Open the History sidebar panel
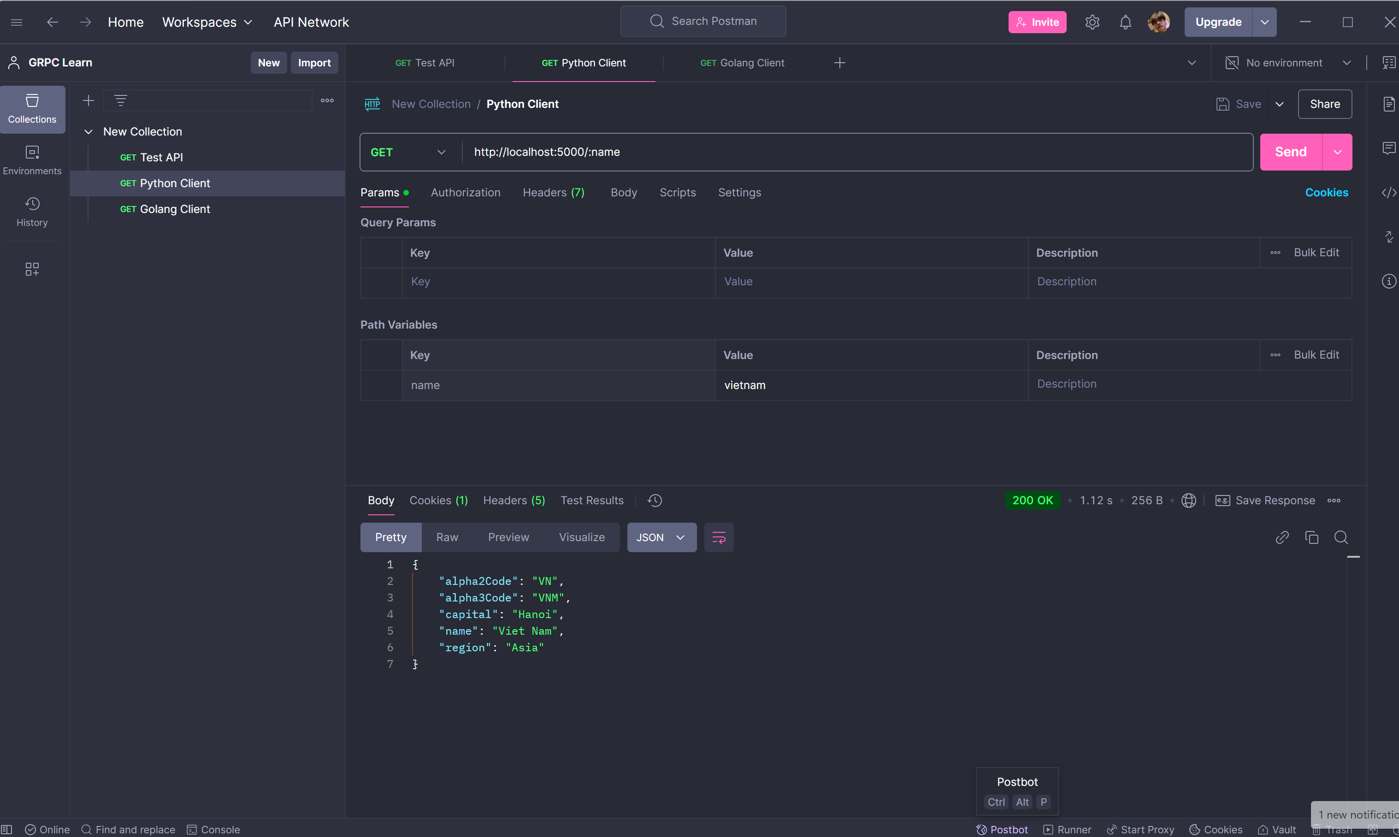The height and width of the screenshot is (837, 1399). click(32, 212)
